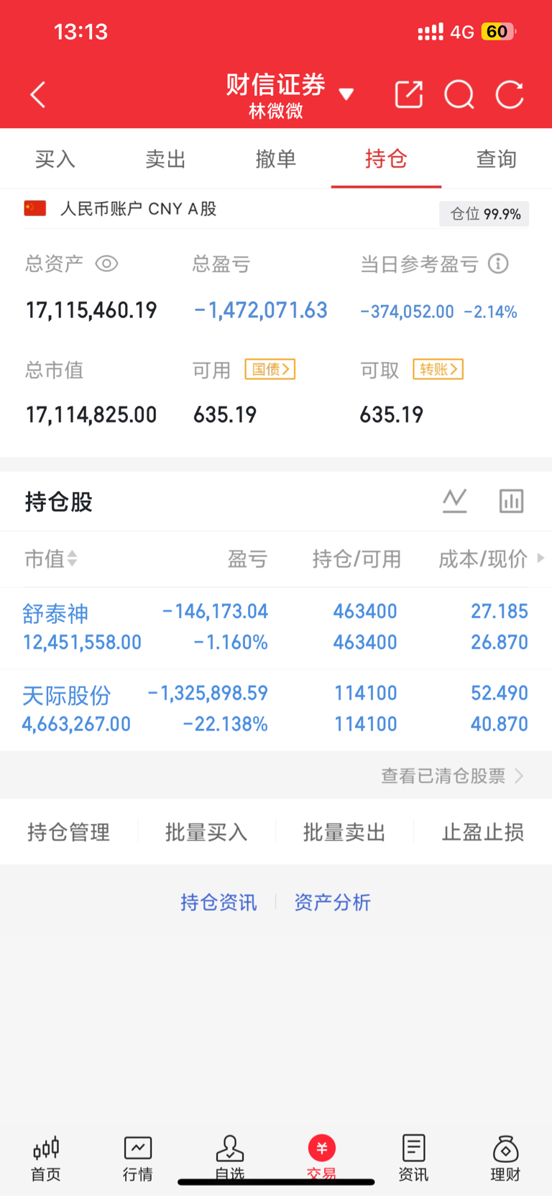Toggle total assets visibility eye icon
This screenshot has width=552, height=1196.
point(106,263)
